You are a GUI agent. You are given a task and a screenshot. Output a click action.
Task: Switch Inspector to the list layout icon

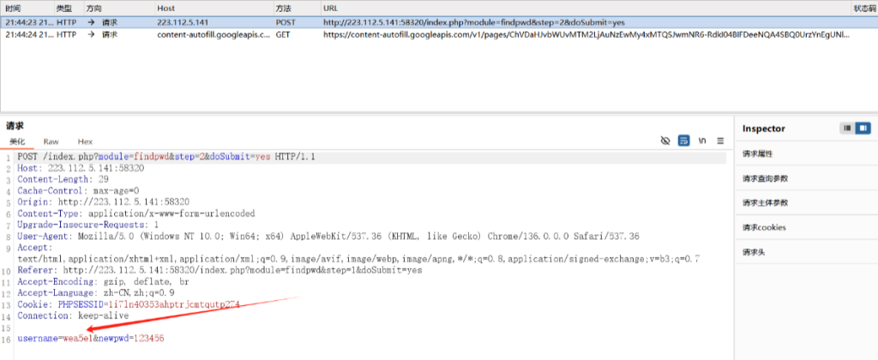pos(848,128)
